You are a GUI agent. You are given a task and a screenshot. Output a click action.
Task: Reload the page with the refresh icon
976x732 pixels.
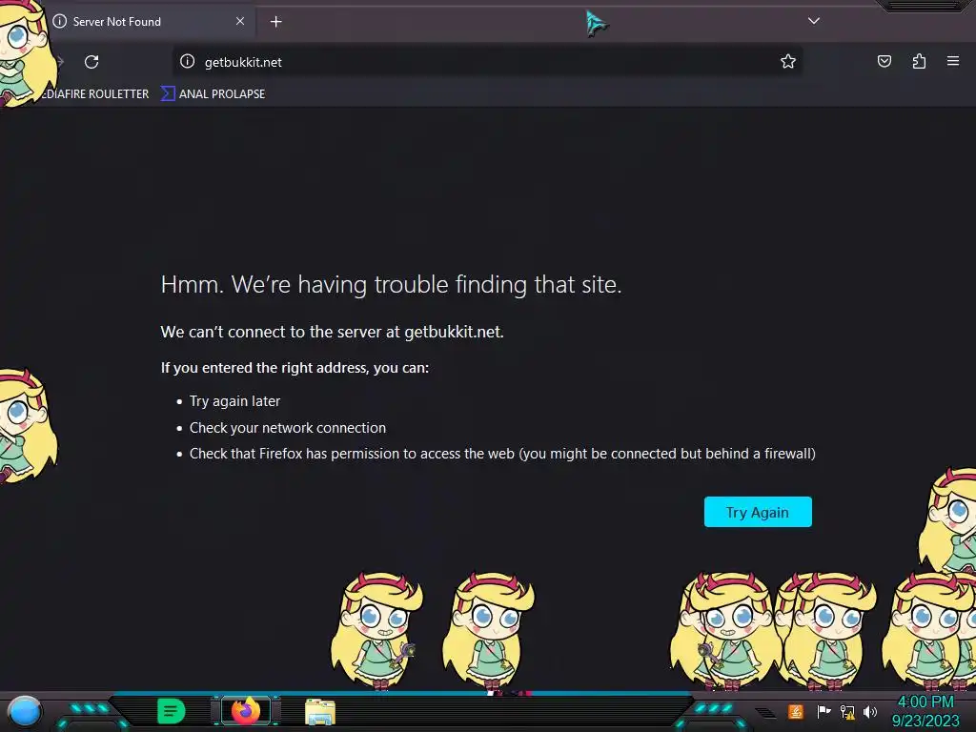coord(91,62)
